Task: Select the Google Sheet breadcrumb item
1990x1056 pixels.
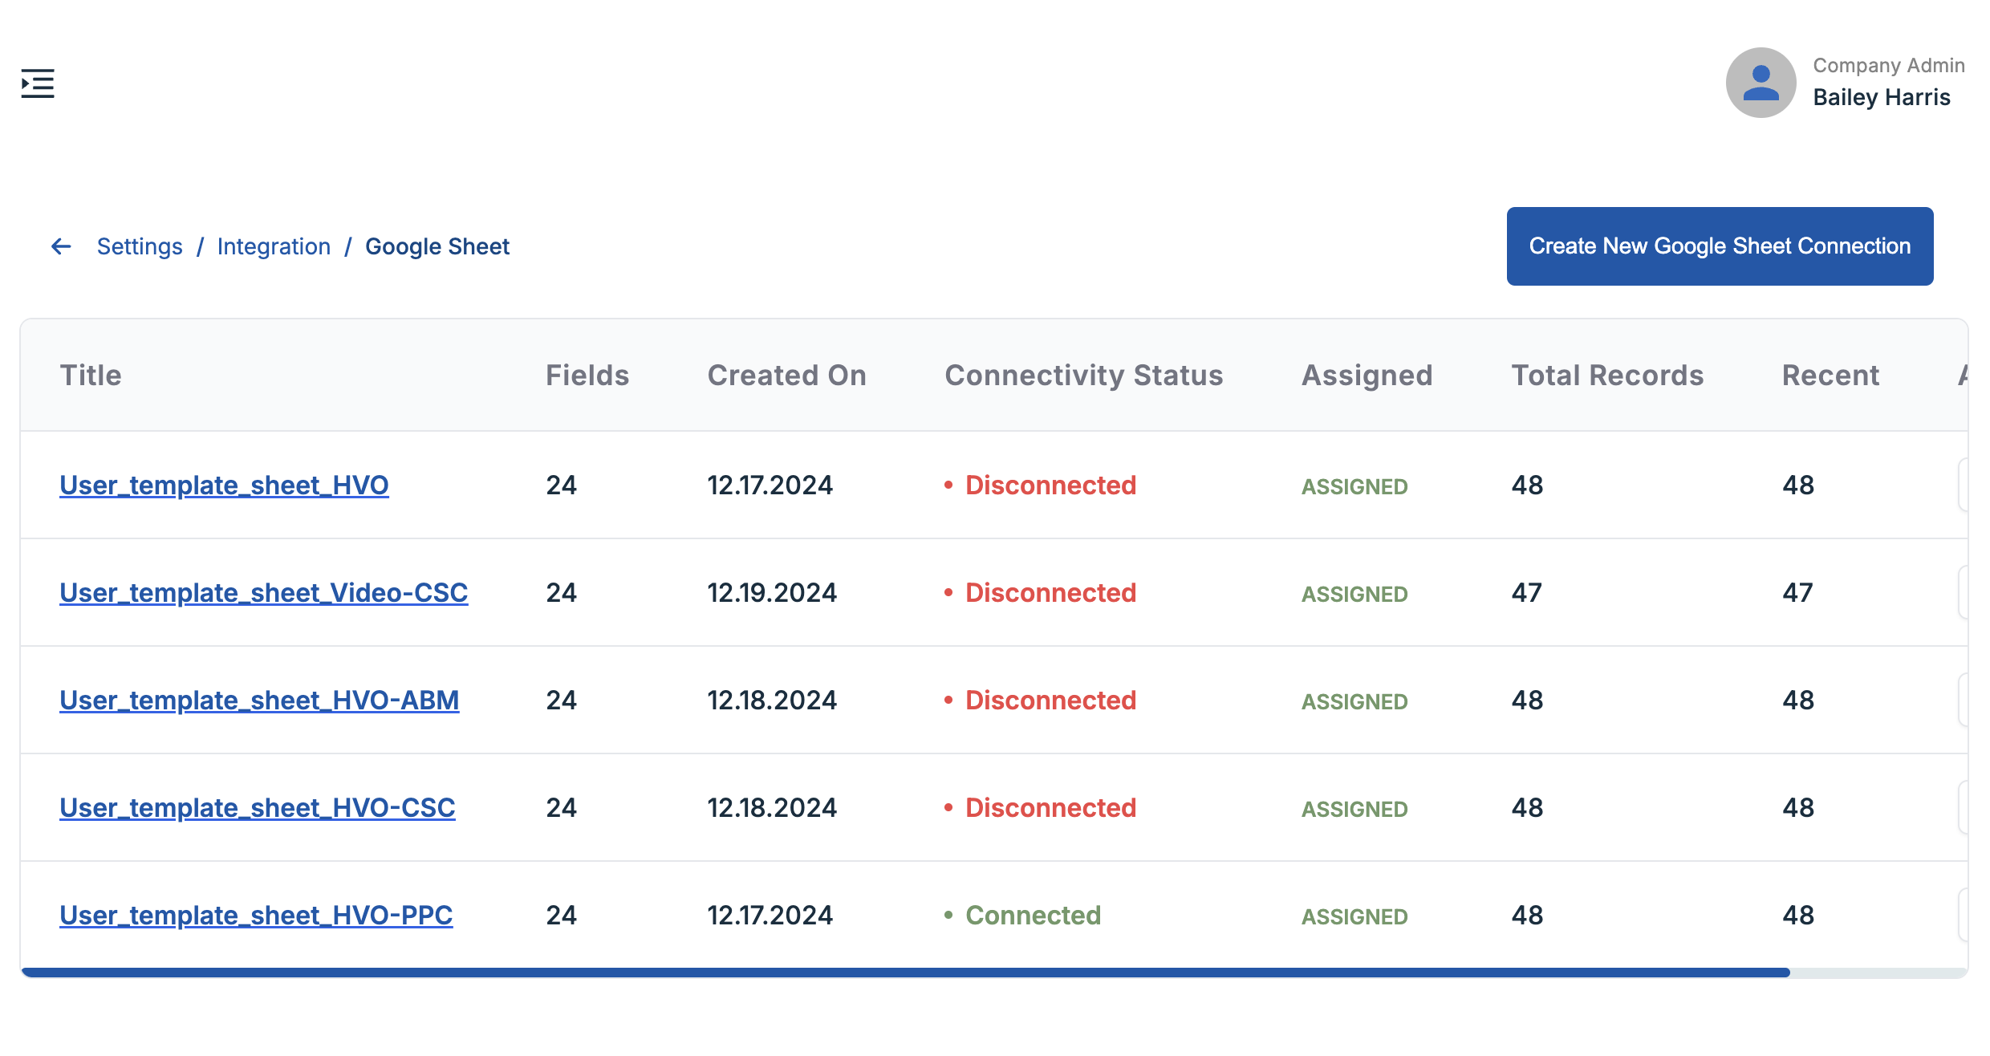Action: [437, 246]
